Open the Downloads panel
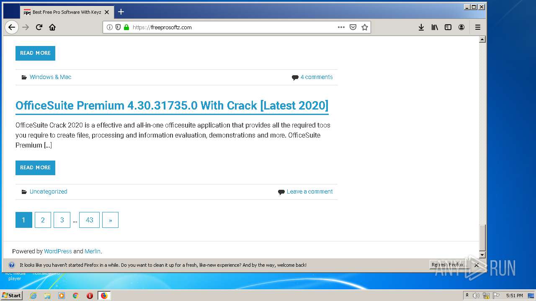 coord(421,27)
